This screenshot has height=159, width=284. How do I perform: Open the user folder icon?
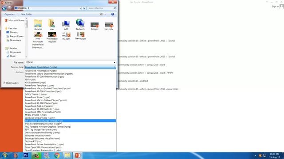pos(52,25)
